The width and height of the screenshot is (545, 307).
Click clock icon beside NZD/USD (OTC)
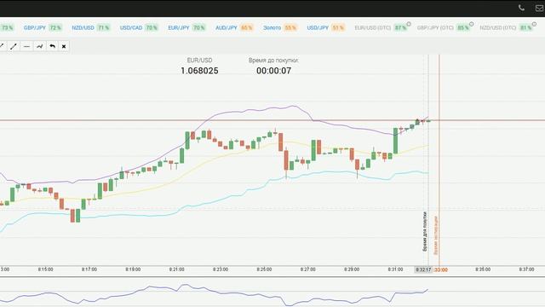(534, 24)
